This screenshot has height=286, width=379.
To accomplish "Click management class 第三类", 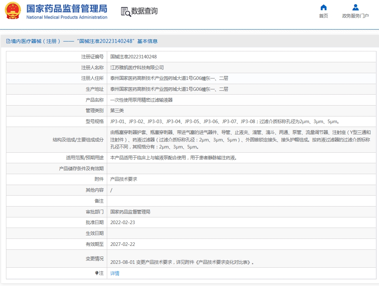I will pyautogui.click(x=117, y=110).
